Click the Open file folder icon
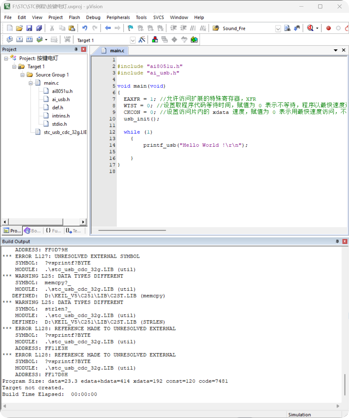 click(x=19, y=28)
